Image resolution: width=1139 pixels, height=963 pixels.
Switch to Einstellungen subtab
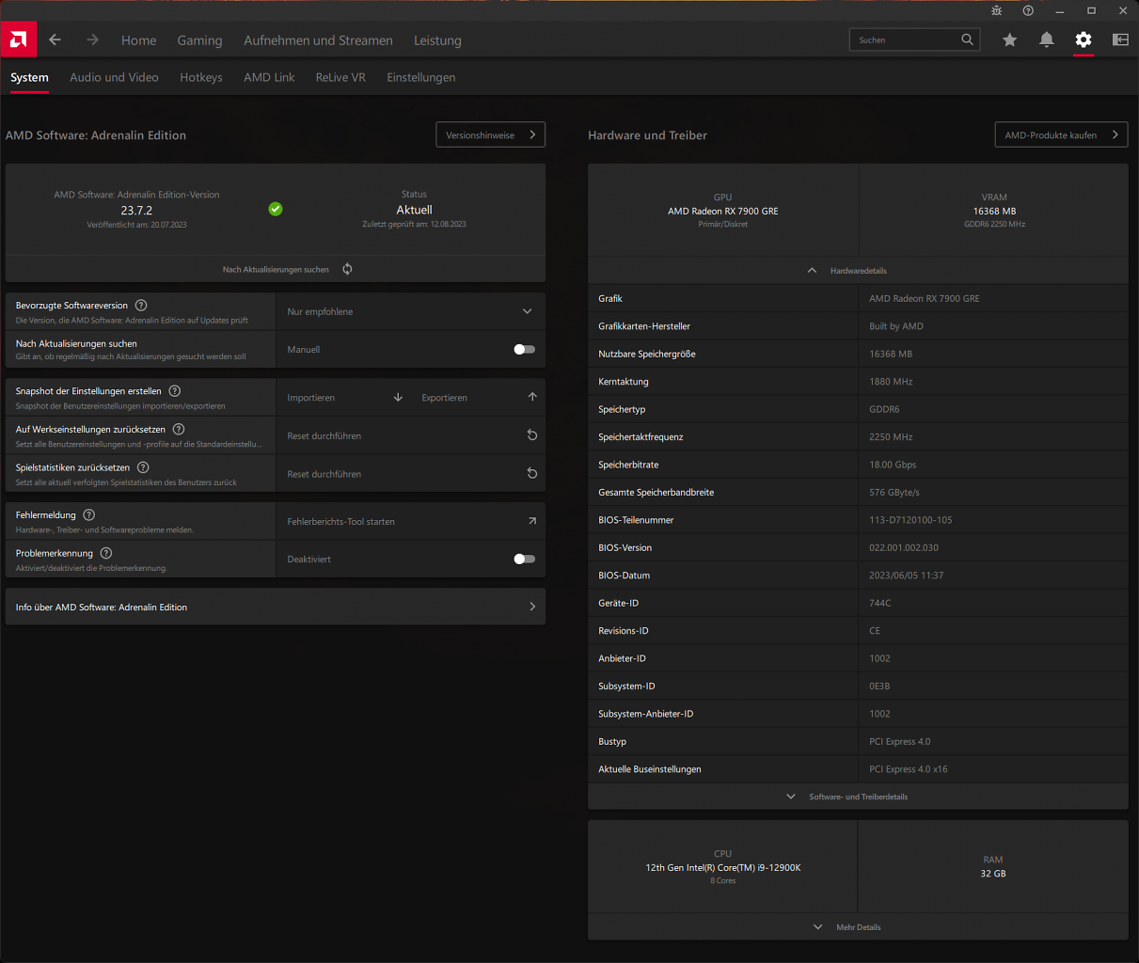pyautogui.click(x=420, y=77)
